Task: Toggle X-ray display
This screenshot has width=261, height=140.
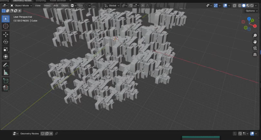Action: click(x=235, y=6)
